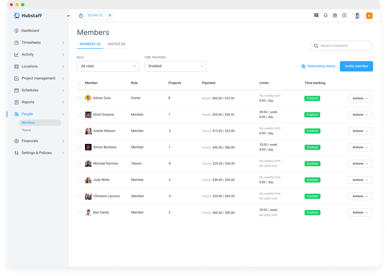Click the search magnifier icon

click(x=316, y=46)
